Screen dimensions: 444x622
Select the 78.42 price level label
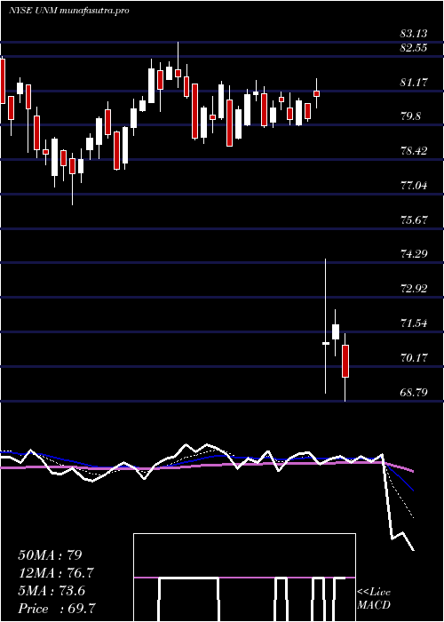414,151
